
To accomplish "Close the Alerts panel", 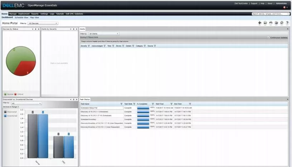I will point(288,29).
